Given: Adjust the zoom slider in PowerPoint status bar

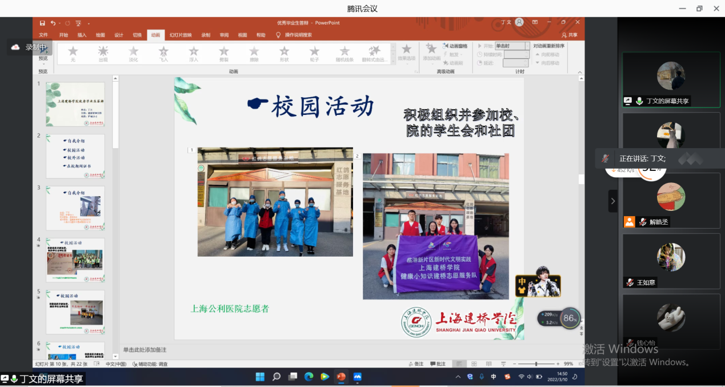Looking at the screenshot, I should (x=536, y=364).
